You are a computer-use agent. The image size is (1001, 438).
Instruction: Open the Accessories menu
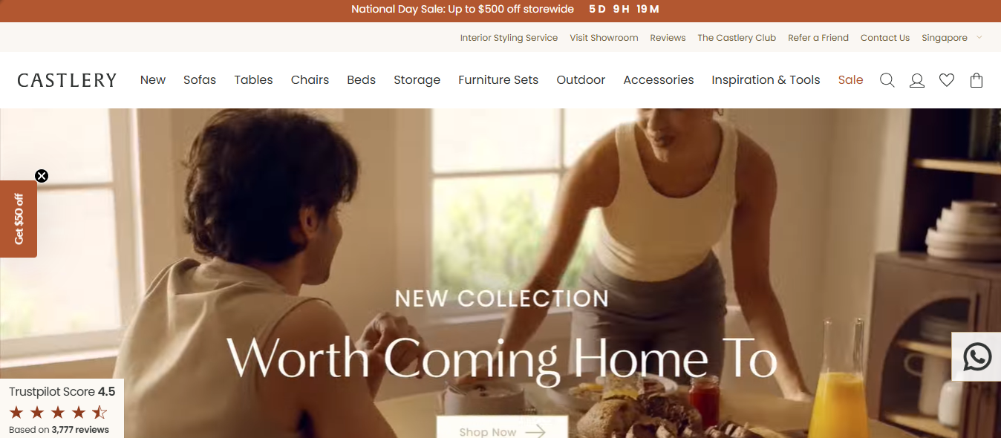point(659,80)
